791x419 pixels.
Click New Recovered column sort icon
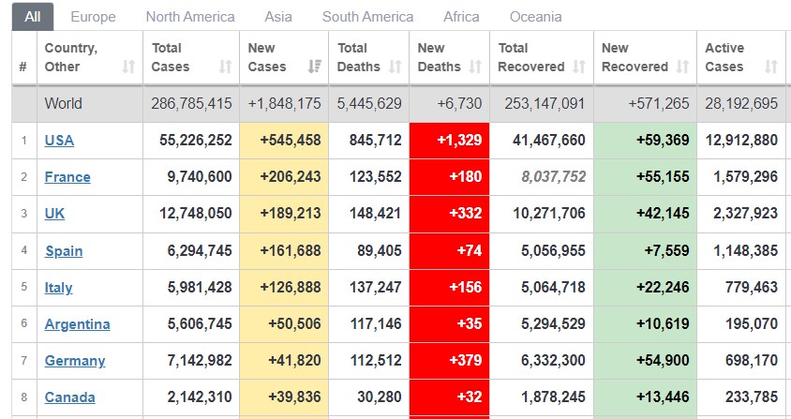(682, 67)
